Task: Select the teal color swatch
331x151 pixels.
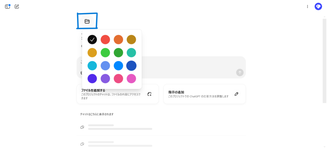Action: [x=131, y=53]
